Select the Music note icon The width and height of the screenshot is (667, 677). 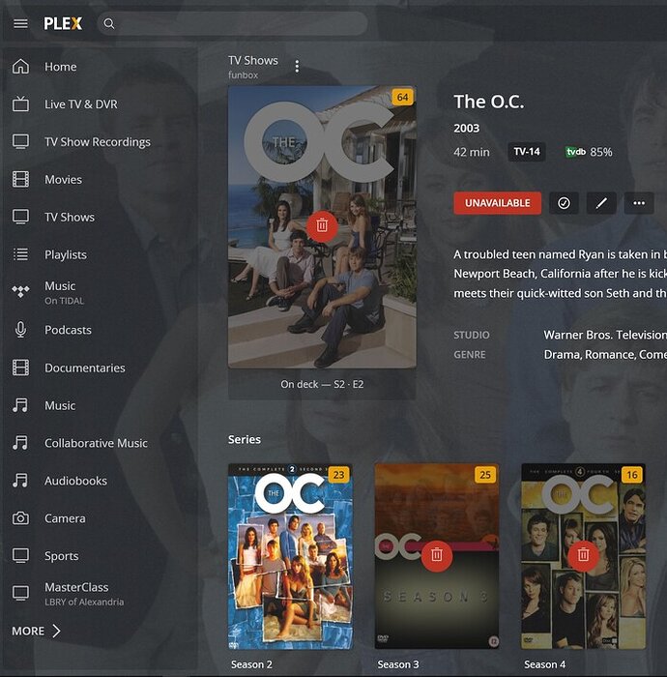click(x=20, y=405)
